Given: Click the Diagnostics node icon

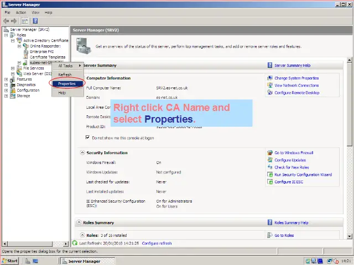Looking at the screenshot, I should pyautogui.click(x=13, y=84).
